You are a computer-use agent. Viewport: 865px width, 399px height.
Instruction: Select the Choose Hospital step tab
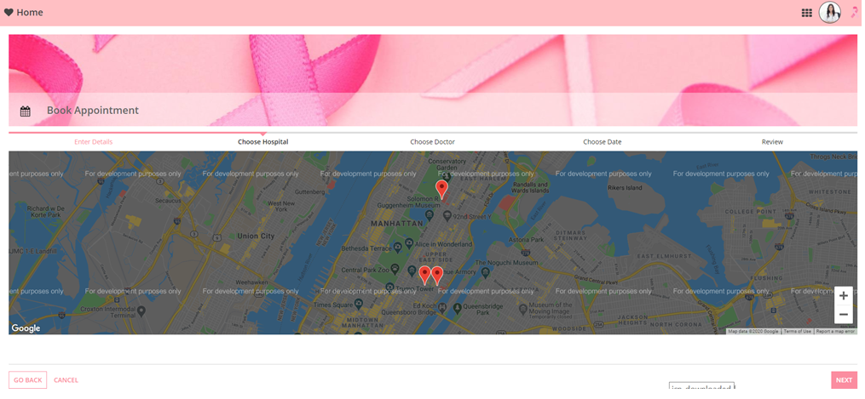point(263,142)
